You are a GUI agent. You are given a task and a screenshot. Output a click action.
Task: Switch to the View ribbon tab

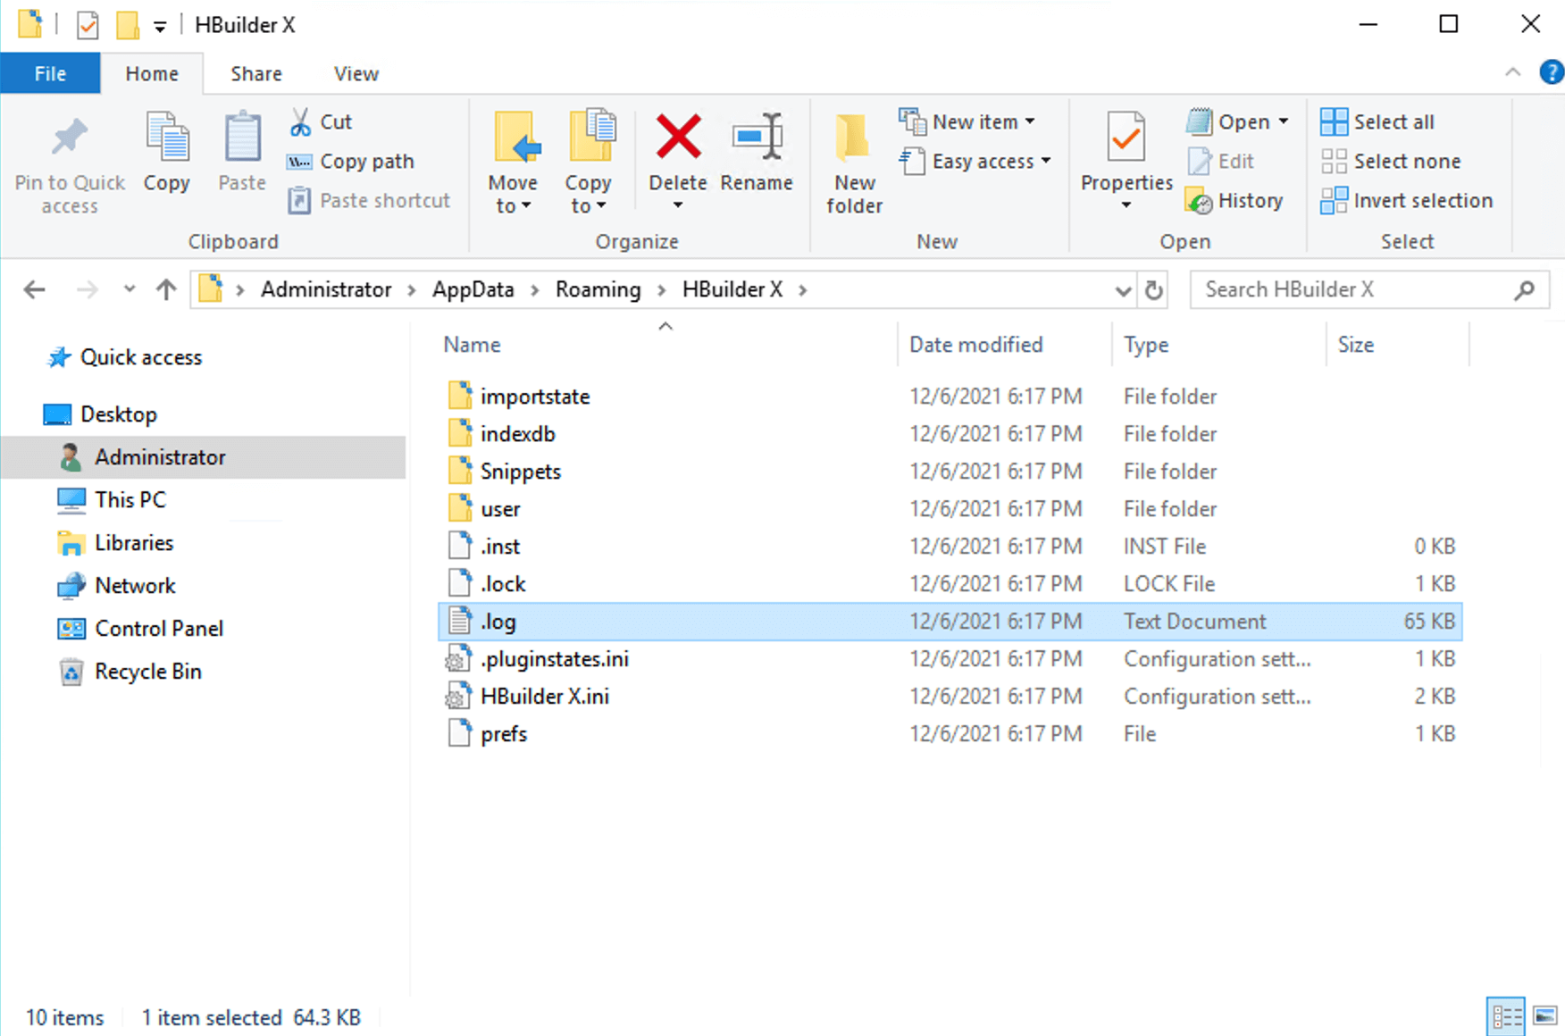[x=356, y=74]
